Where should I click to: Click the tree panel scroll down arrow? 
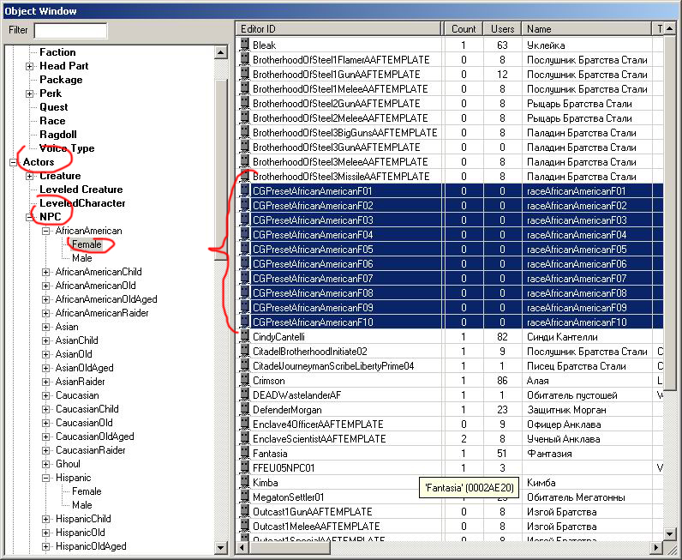221,547
